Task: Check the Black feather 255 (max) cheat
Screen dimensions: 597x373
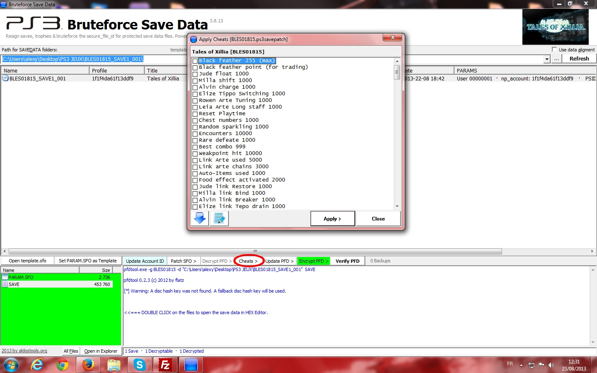Action: tap(195, 61)
